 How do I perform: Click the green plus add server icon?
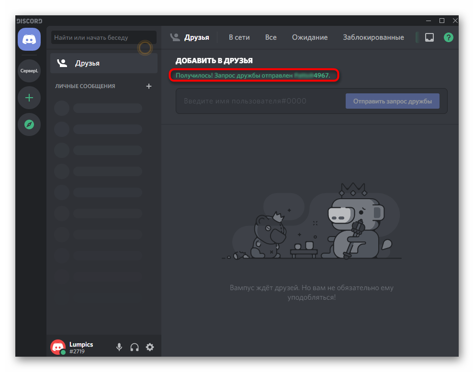[29, 98]
